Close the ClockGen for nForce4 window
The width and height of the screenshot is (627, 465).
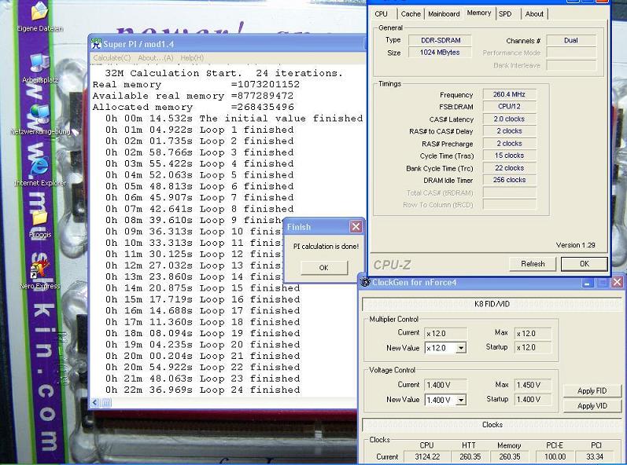point(618,283)
